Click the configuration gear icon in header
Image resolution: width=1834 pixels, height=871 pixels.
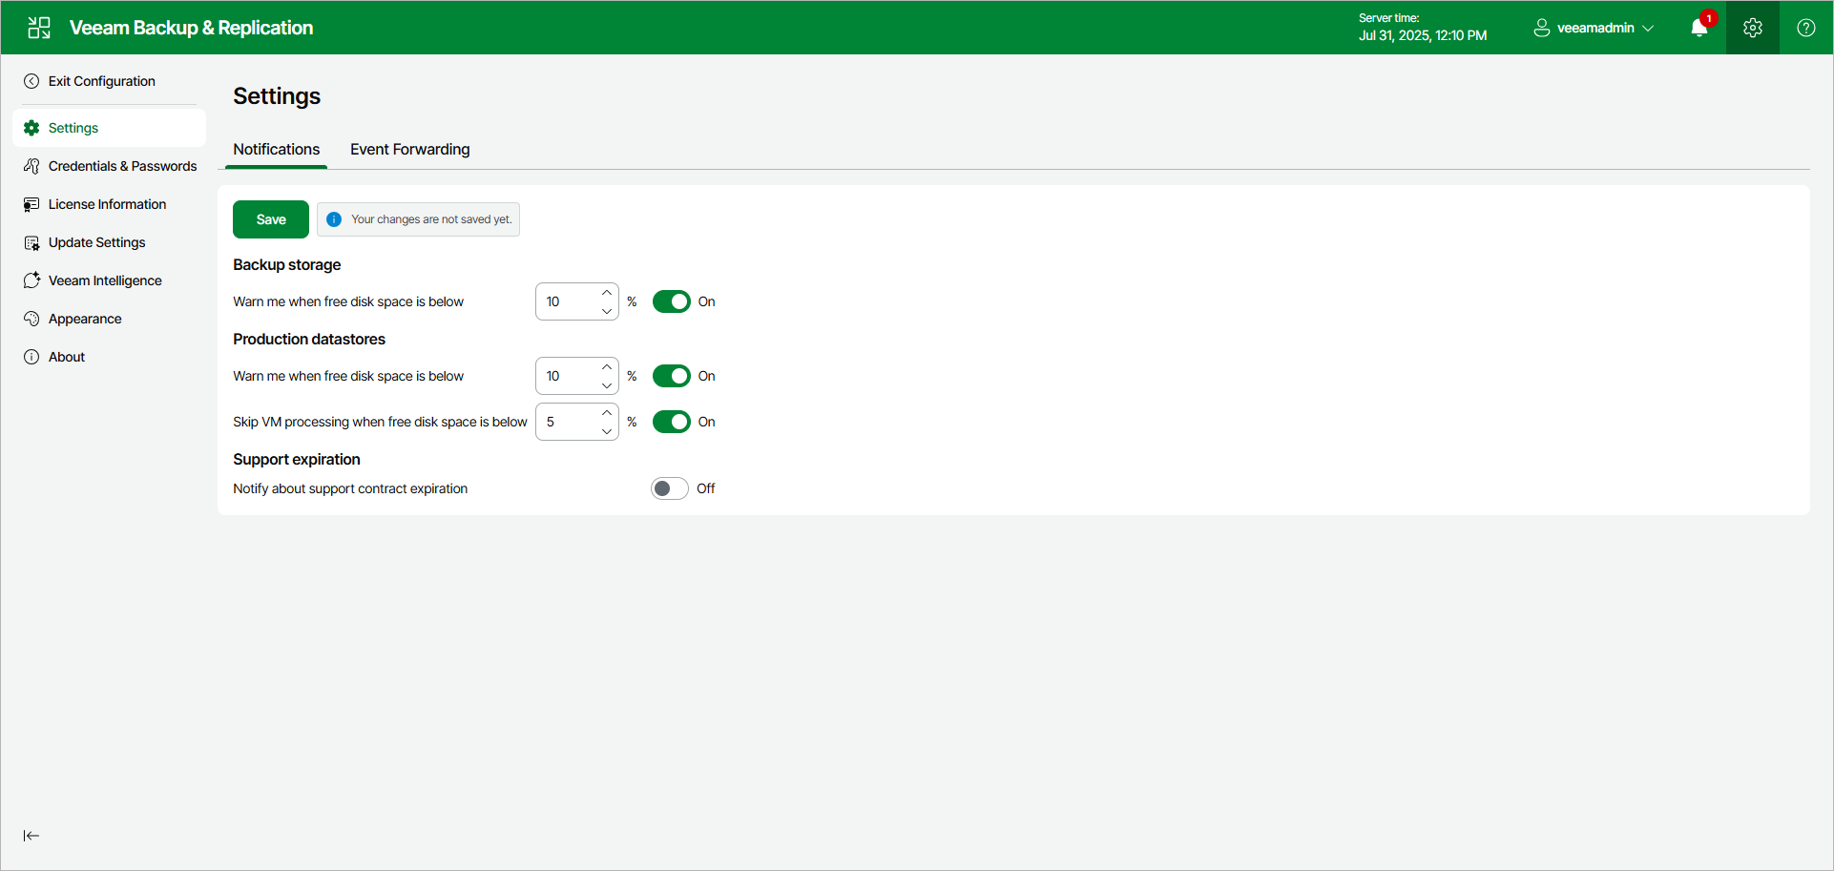[x=1753, y=28]
